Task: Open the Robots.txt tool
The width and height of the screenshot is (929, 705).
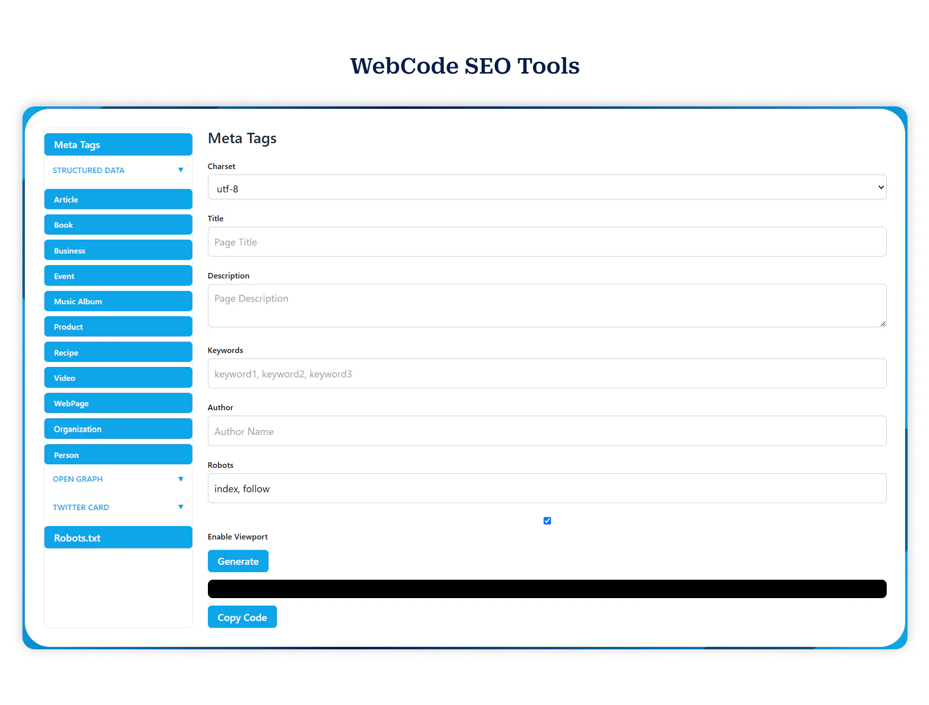Action: coord(118,538)
